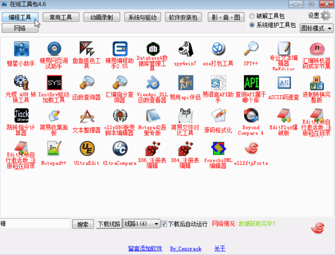
Task: Open the 软件安装包 category
Action: (x=183, y=17)
